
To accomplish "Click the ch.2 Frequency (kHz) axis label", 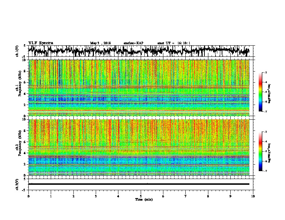I will [x=19, y=143].
